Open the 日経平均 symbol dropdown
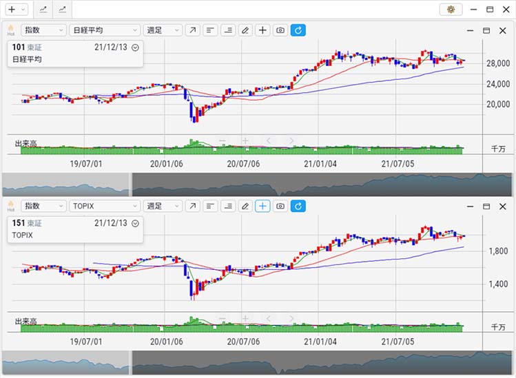 [105, 30]
